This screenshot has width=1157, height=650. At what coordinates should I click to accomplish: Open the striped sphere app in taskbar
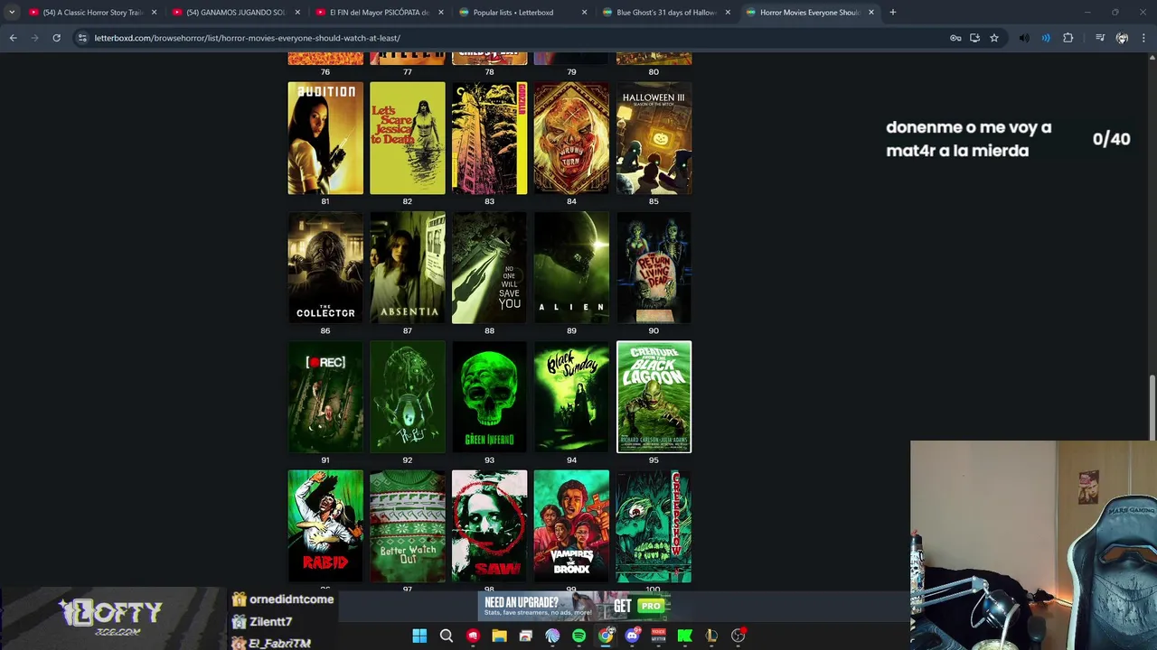552,636
